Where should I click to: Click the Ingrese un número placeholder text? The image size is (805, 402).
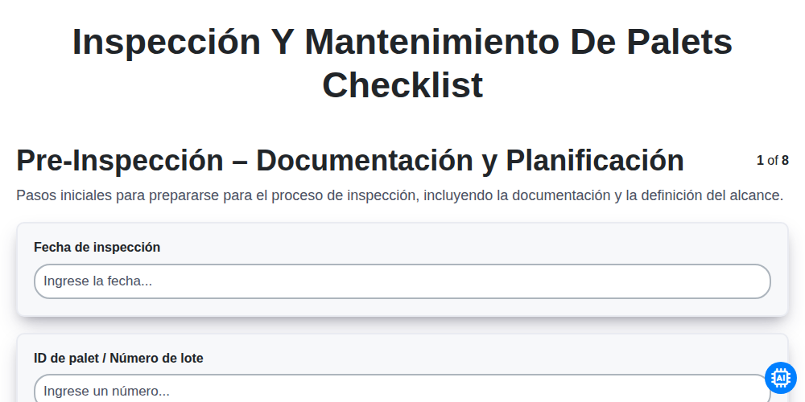point(106,392)
